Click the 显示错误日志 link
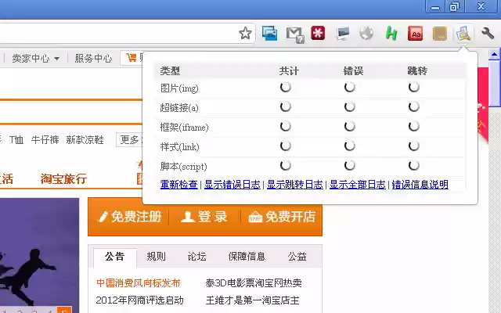This screenshot has width=501, height=313. click(232, 185)
